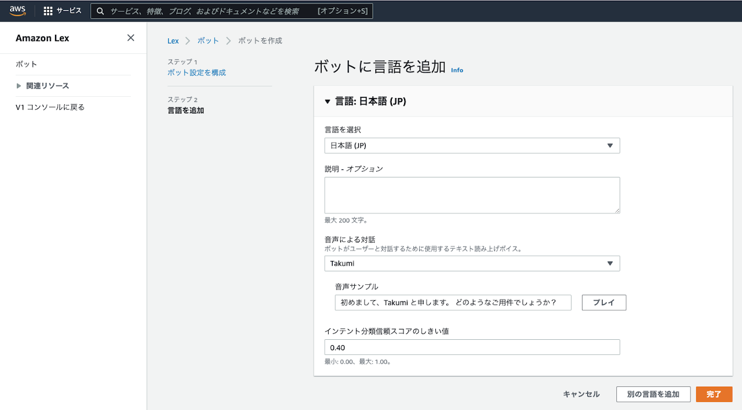This screenshot has height=410, width=742.
Task: Click the AWS logo in header
Action: tap(17, 10)
